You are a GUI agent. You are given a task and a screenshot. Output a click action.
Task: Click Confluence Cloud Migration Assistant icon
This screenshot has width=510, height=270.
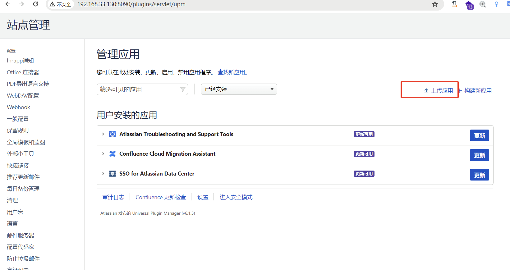pos(113,154)
